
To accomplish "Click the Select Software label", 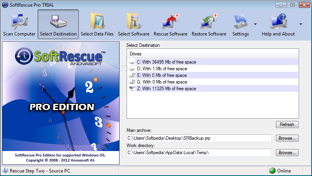I will (x=134, y=34).
